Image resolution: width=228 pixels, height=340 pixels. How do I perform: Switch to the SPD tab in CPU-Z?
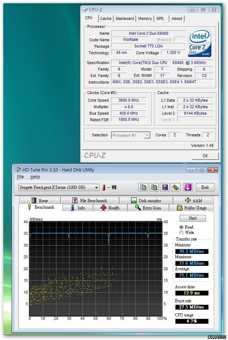(x=160, y=18)
